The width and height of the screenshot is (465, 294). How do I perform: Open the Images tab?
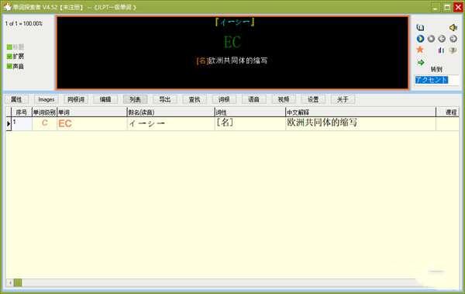point(46,99)
